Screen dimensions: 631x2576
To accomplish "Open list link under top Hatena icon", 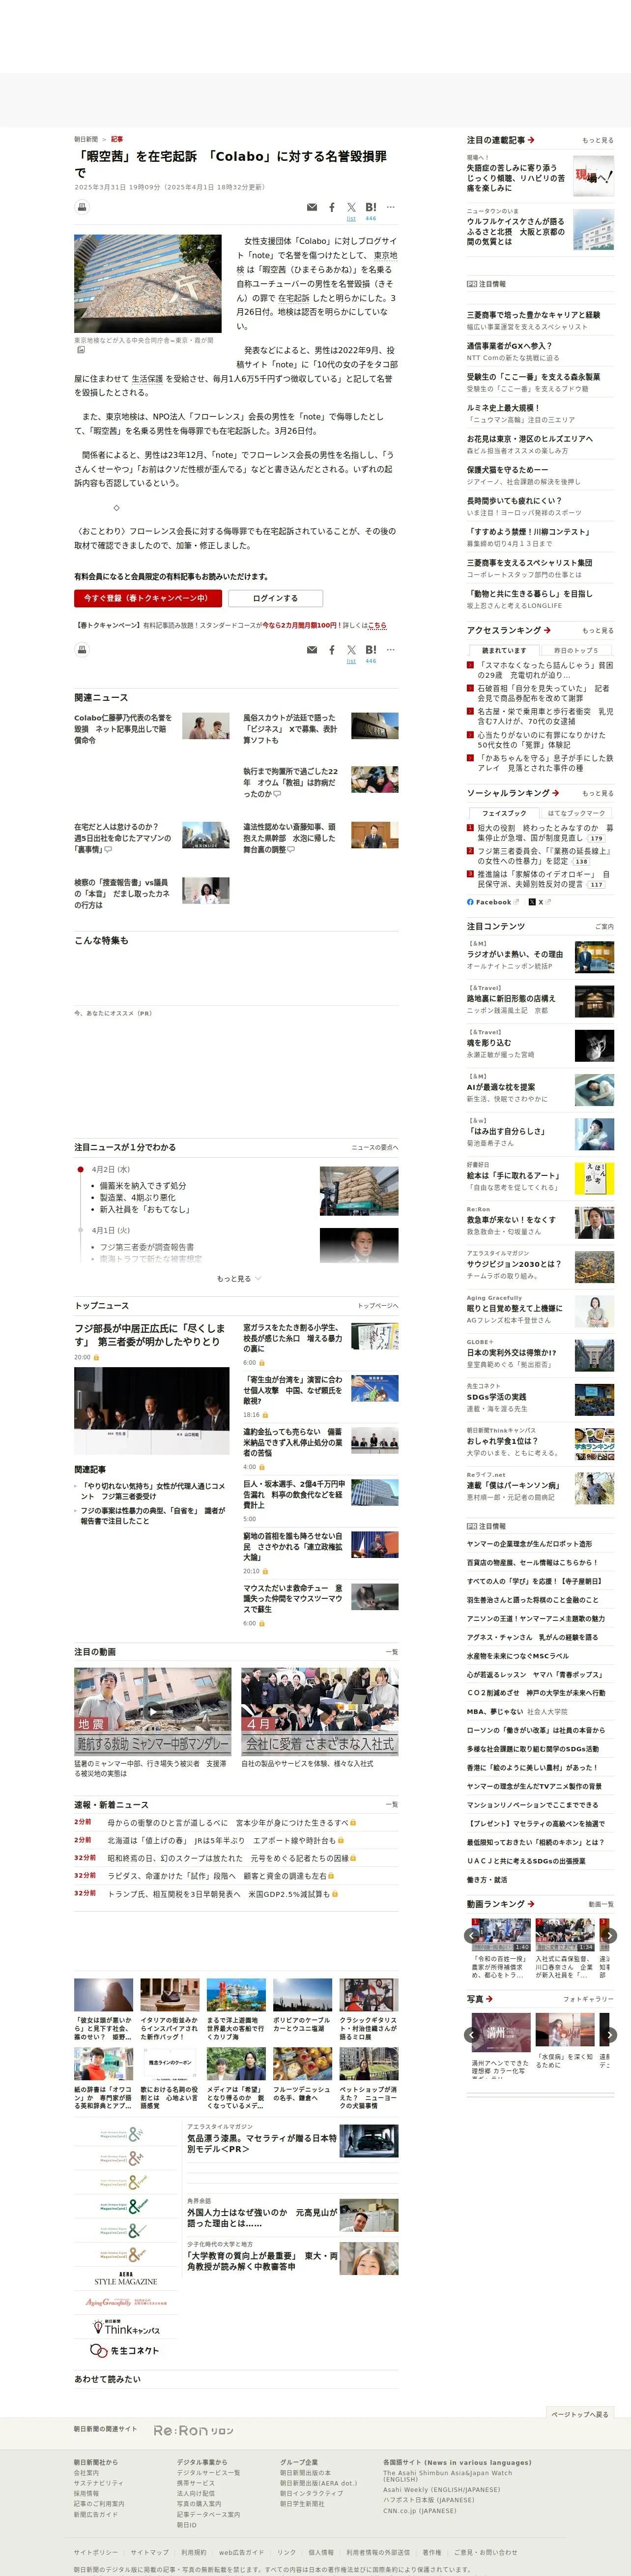I will click(351, 218).
